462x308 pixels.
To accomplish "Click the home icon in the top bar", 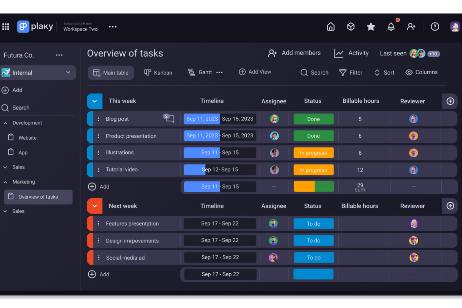I will [x=331, y=27].
